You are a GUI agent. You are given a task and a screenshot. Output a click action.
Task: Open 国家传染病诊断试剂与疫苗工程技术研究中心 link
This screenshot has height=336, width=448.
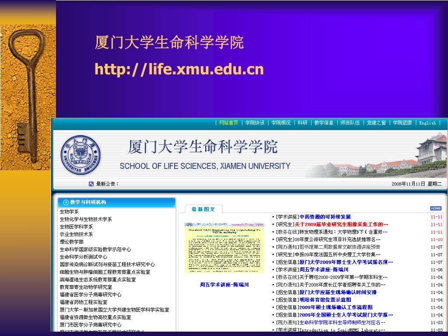click(x=107, y=264)
